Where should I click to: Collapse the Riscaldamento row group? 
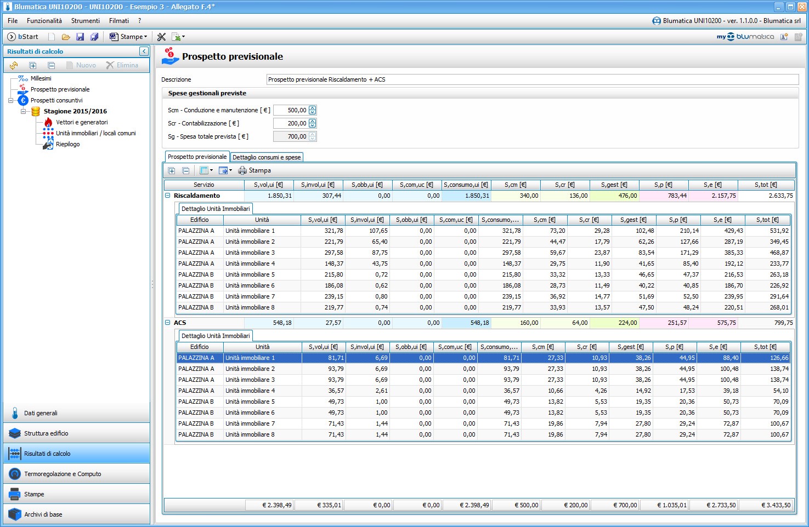point(168,196)
